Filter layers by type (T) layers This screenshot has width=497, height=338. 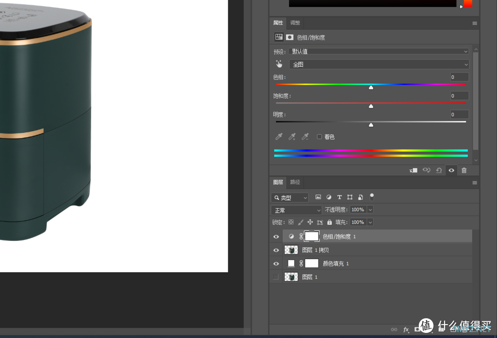click(340, 197)
